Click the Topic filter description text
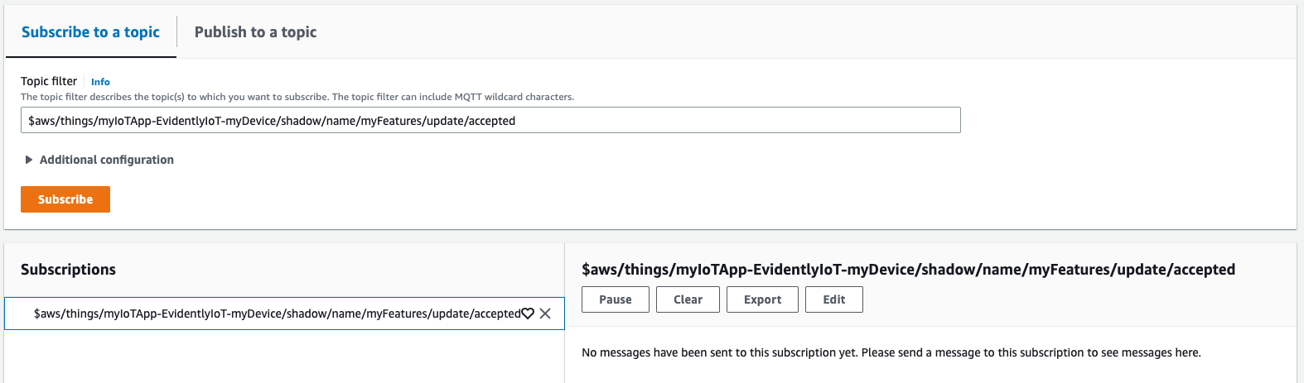The height and width of the screenshot is (383, 1304). coord(297,97)
